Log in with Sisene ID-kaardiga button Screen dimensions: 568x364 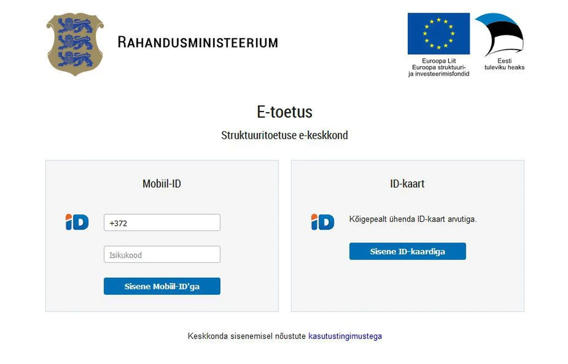407,251
